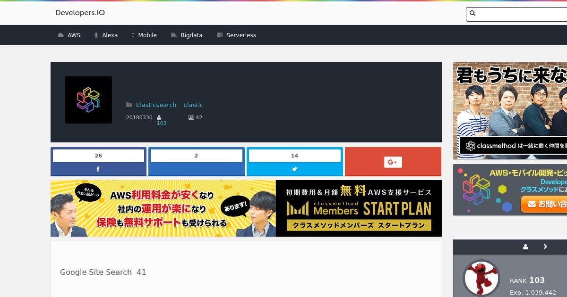Click the Exp. 1,039,442 text
Viewport: 567px width, 297px height.
pos(533,293)
